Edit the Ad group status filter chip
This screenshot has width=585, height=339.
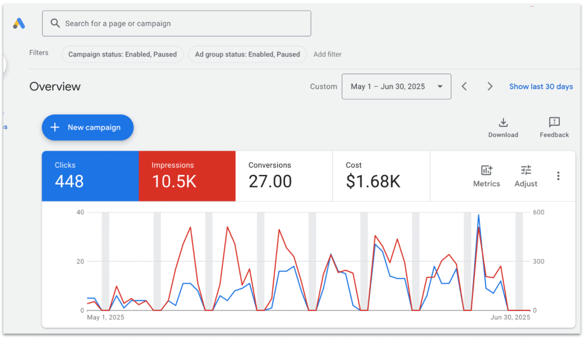click(247, 54)
